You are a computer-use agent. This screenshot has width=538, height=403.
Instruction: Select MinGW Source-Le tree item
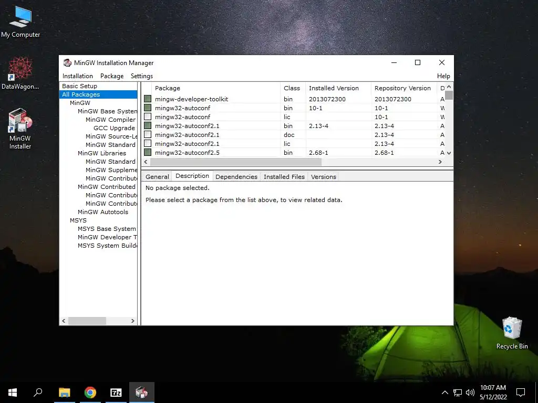click(x=111, y=136)
